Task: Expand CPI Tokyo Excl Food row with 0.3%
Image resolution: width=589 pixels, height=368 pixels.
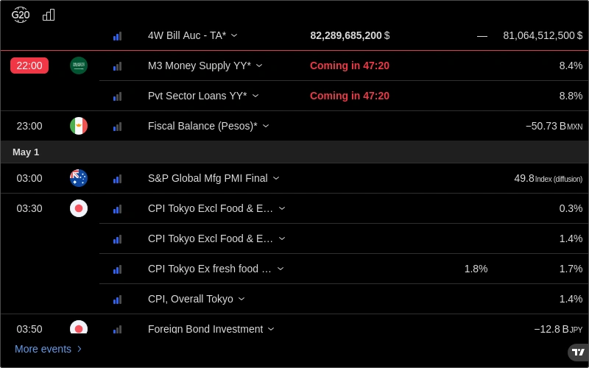Action: click(x=282, y=208)
